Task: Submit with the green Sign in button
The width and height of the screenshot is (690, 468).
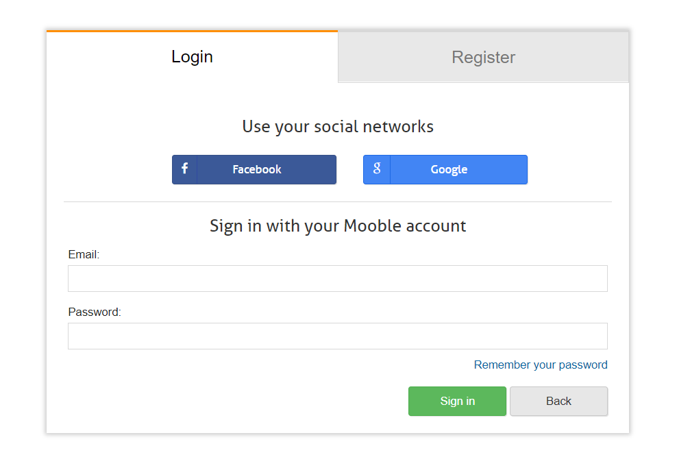Action: pos(457,401)
